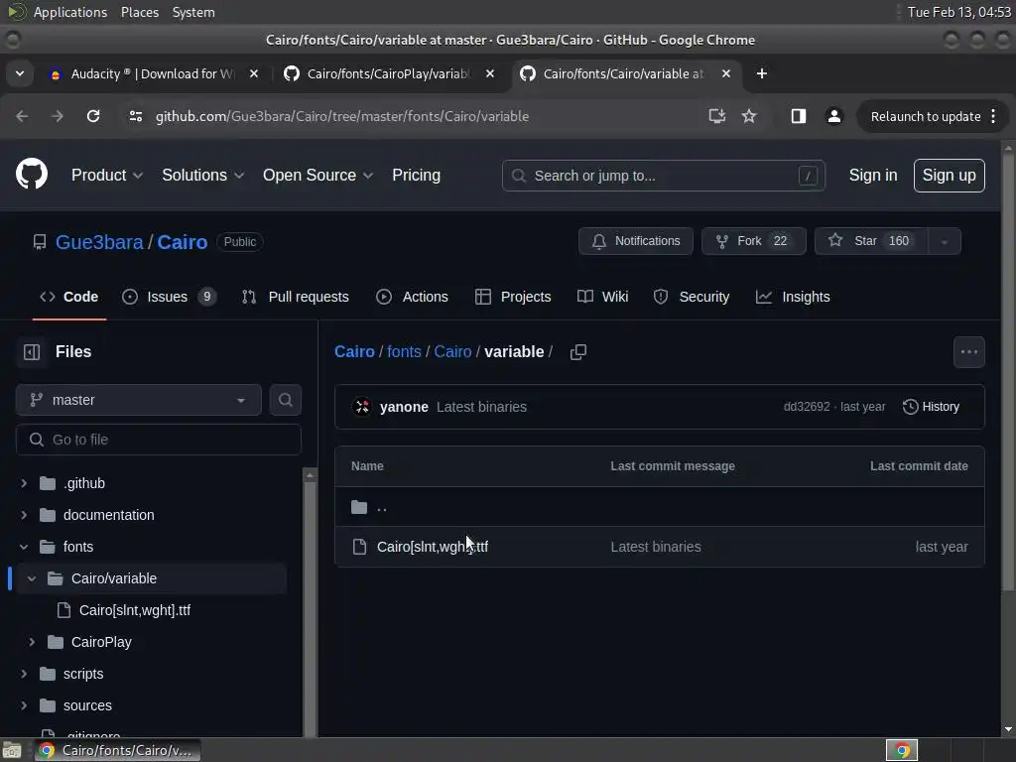Expand the .github folder
Screen dimensions: 1016x762
pyautogui.click(x=24, y=483)
